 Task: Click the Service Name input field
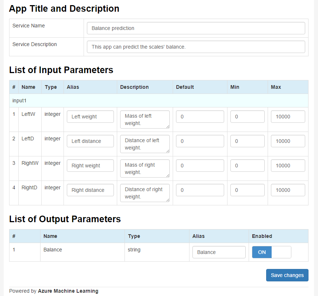(196, 28)
